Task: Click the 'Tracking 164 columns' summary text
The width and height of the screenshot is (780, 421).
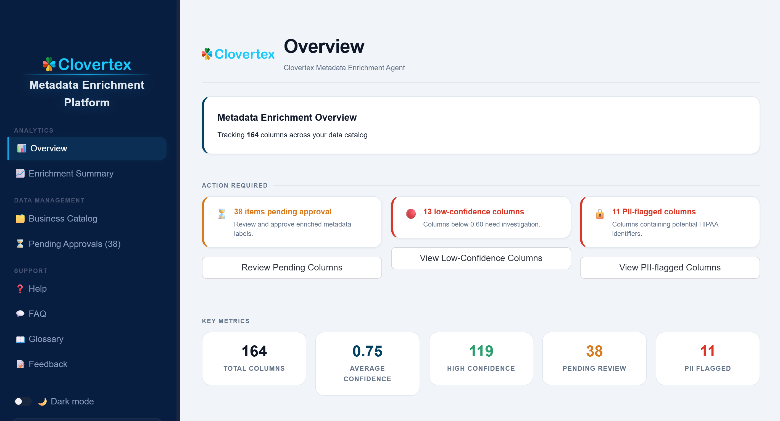Action: pos(292,135)
